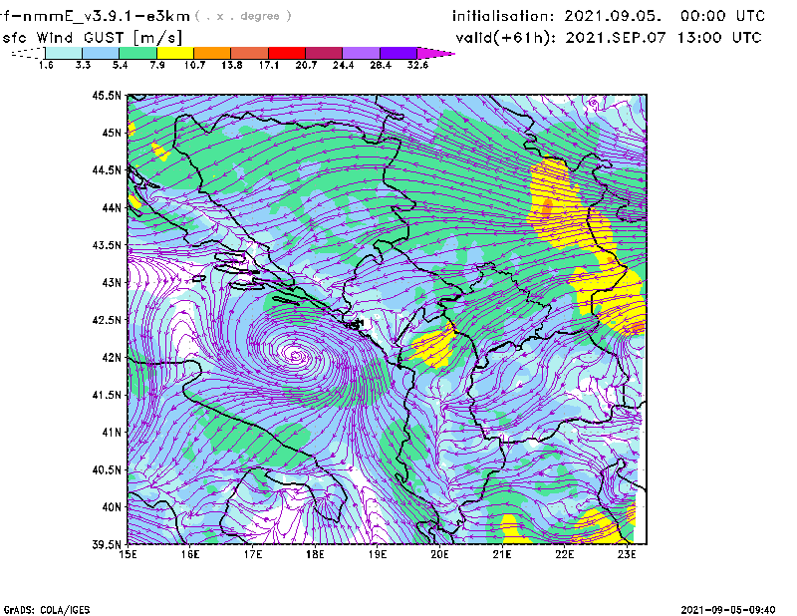Click the "41N" latitude label
Screen dimensions: 797x616
tap(112, 433)
